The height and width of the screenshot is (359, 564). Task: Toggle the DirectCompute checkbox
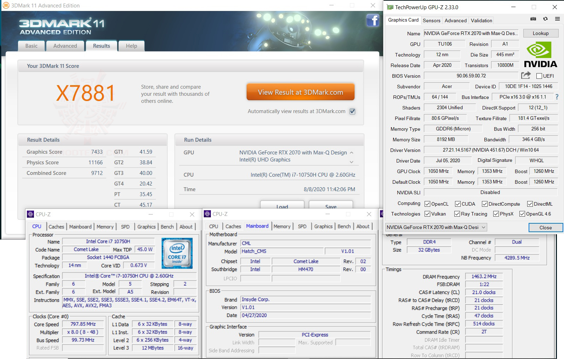(x=484, y=204)
